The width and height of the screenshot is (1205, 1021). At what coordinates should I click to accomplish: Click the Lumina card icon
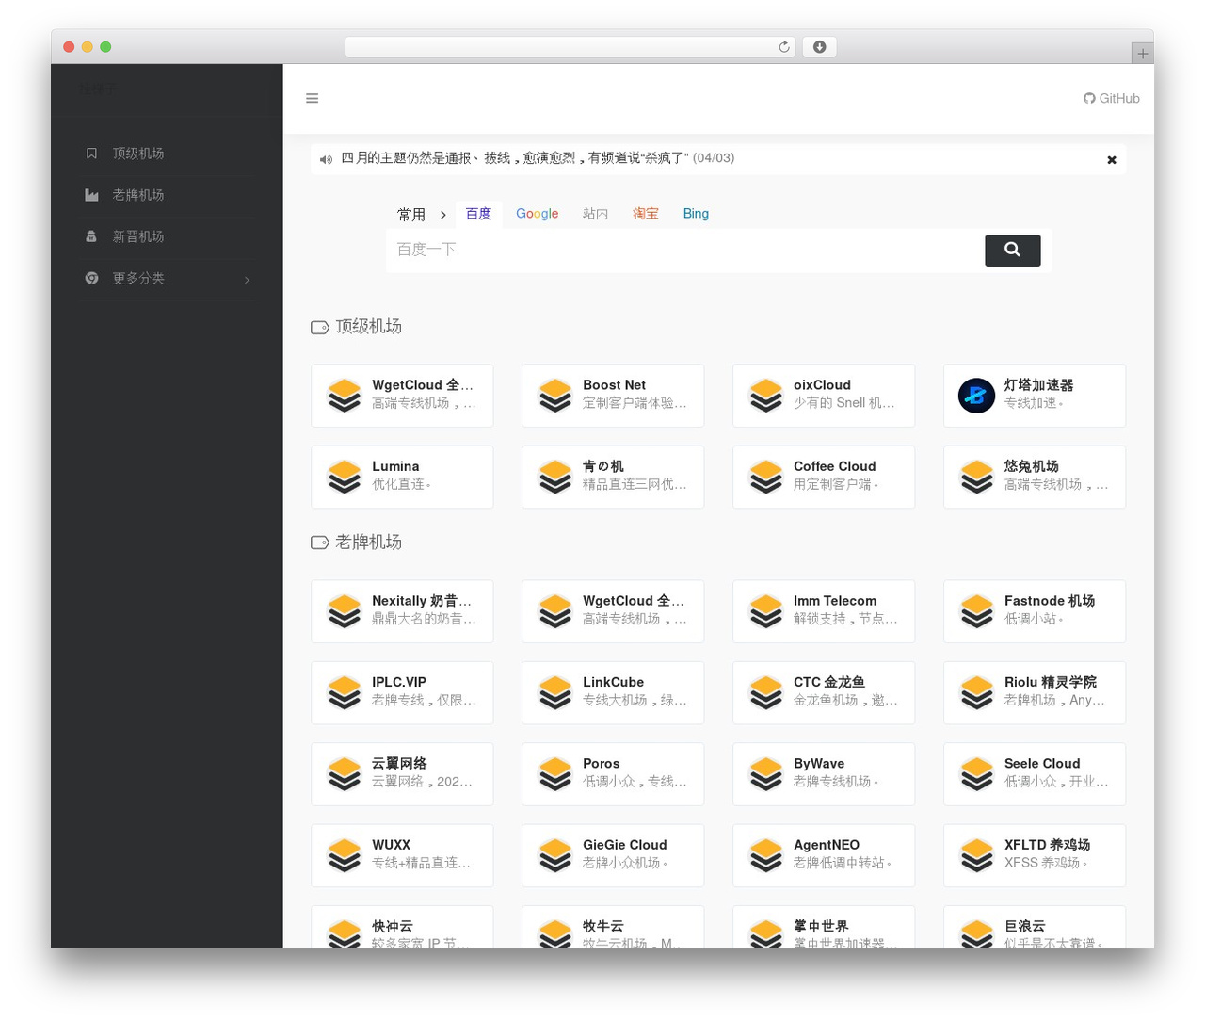(344, 477)
